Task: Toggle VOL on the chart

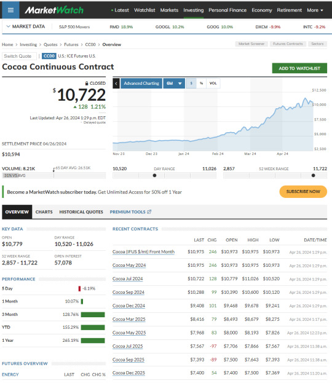Action: click(x=213, y=83)
